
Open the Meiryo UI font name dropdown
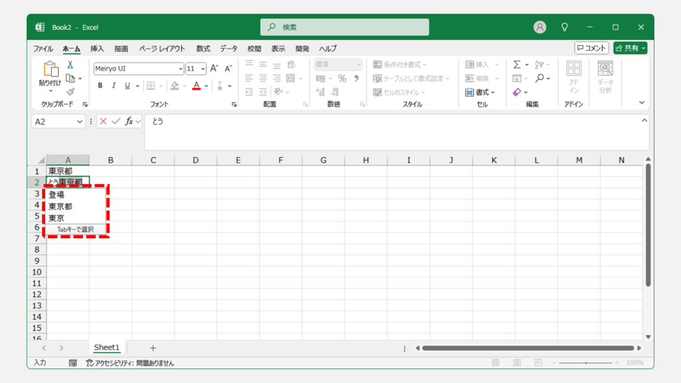180,68
